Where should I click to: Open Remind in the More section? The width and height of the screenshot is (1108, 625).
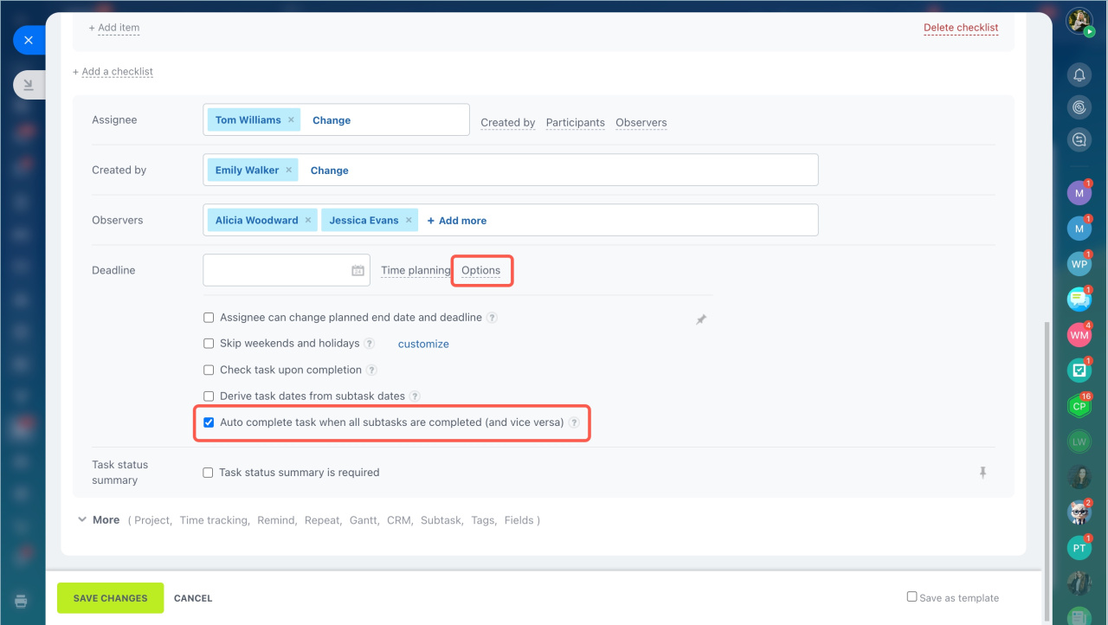(x=276, y=520)
